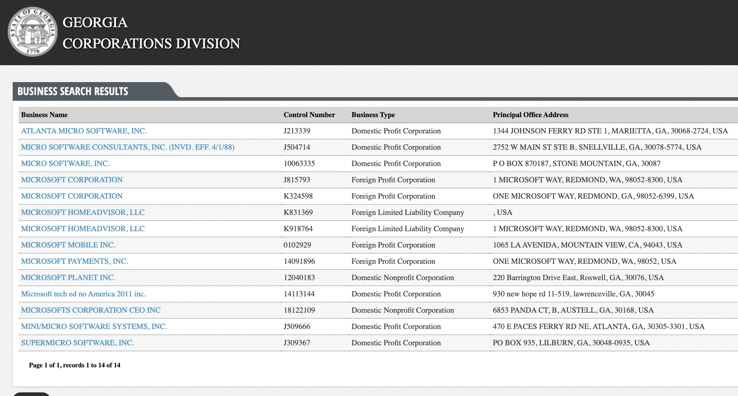This screenshot has height=396, width=738.
Task: Click the Business Name column header
Action: [44, 115]
